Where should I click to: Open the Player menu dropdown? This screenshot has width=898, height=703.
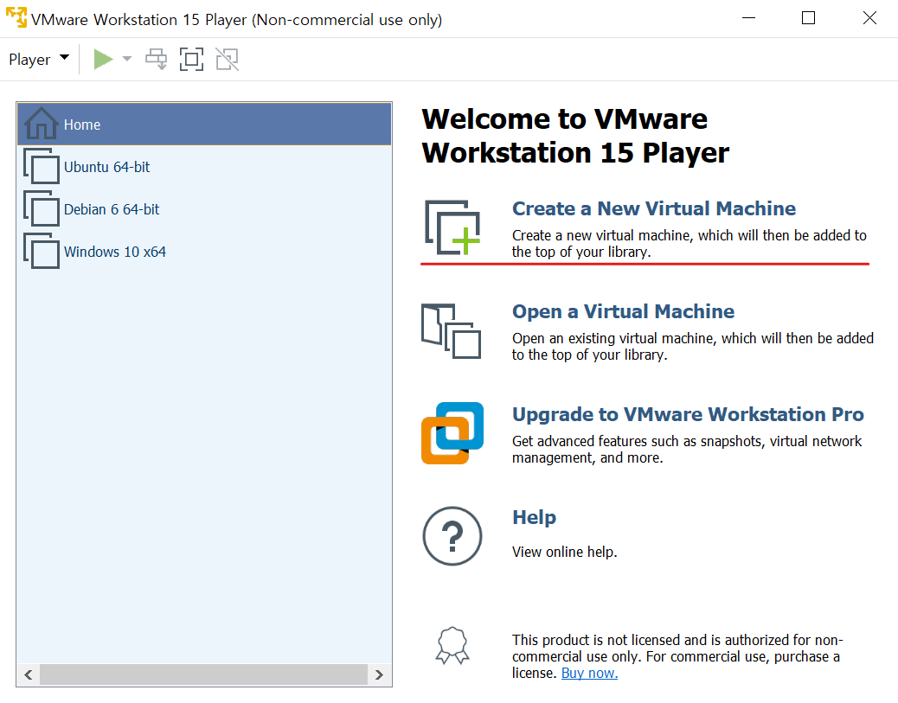coord(39,59)
